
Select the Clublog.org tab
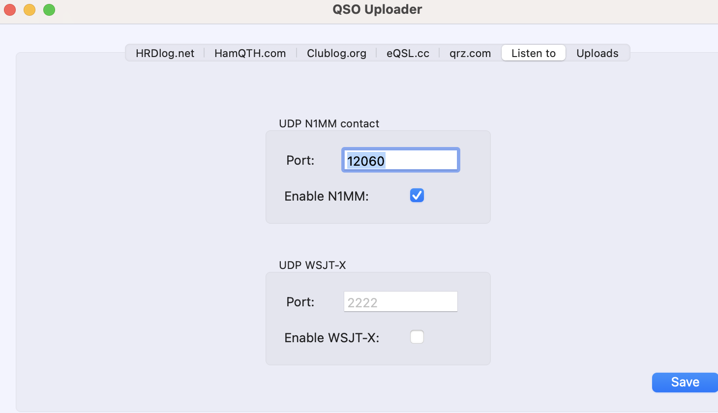click(x=336, y=53)
